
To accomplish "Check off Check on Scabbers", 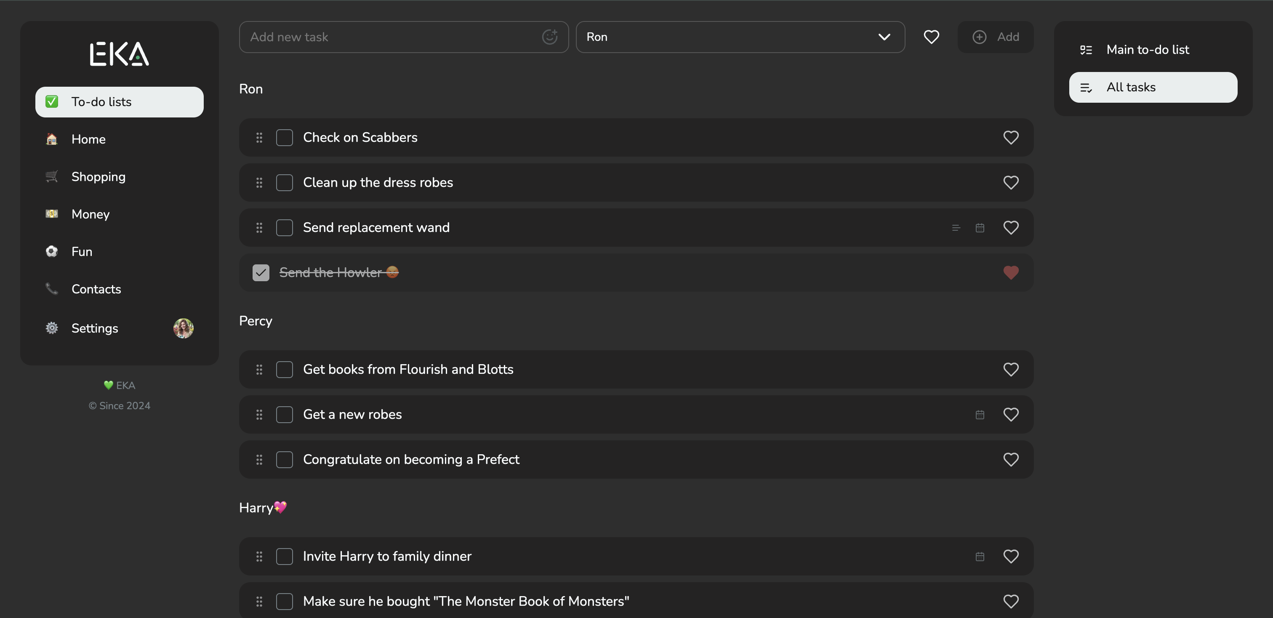I will 284,137.
